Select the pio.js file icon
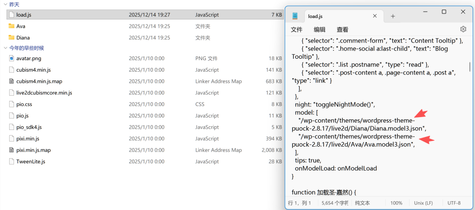The height and width of the screenshot is (210, 475). 12,116
